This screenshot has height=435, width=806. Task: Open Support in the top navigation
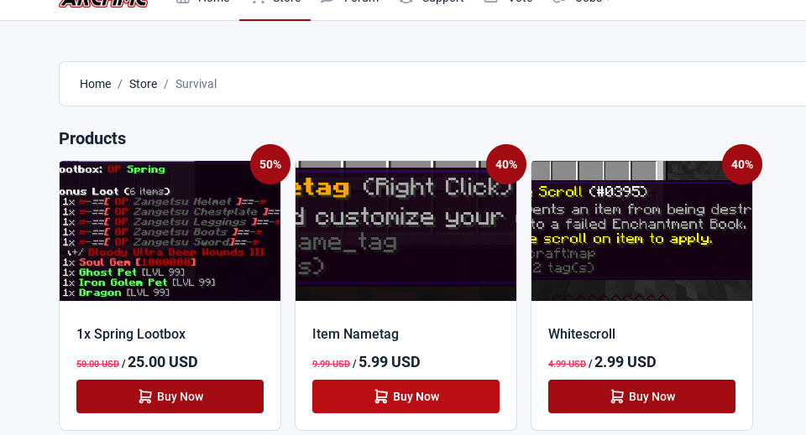432,2
